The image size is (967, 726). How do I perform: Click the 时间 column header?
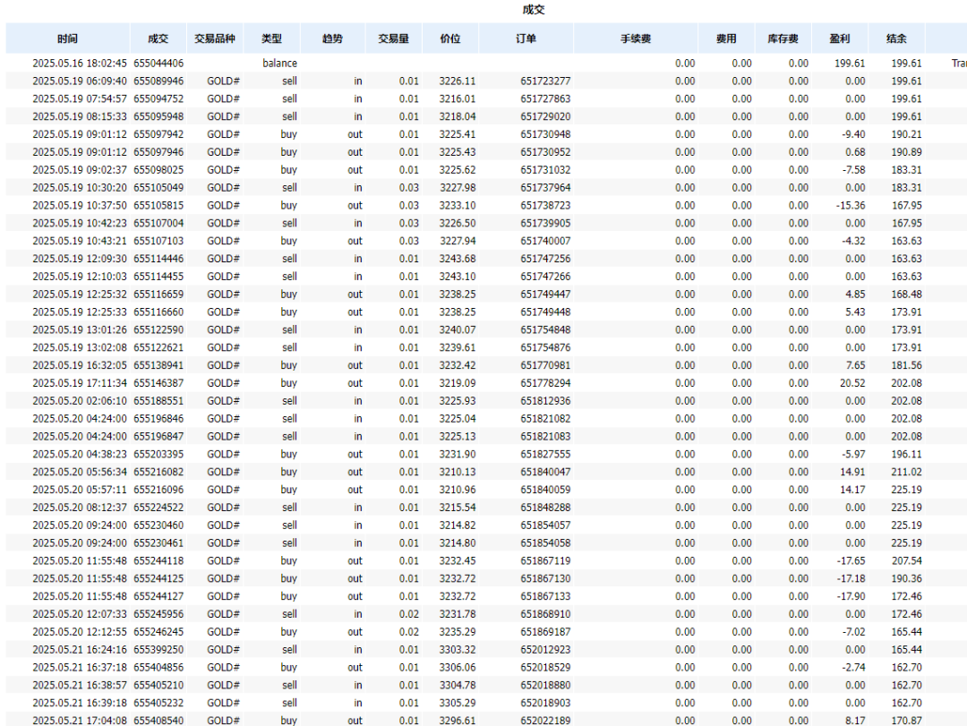(68, 38)
